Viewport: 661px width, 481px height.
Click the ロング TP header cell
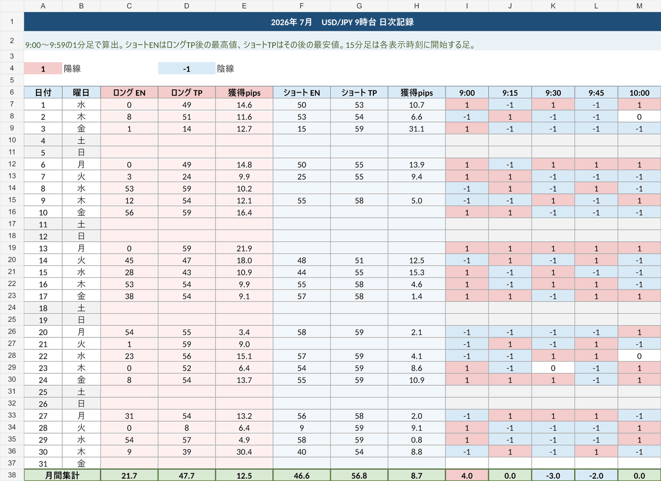[x=187, y=92]
